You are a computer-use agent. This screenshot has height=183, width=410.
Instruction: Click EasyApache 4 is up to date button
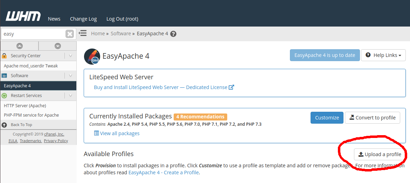tap(325, 55)
